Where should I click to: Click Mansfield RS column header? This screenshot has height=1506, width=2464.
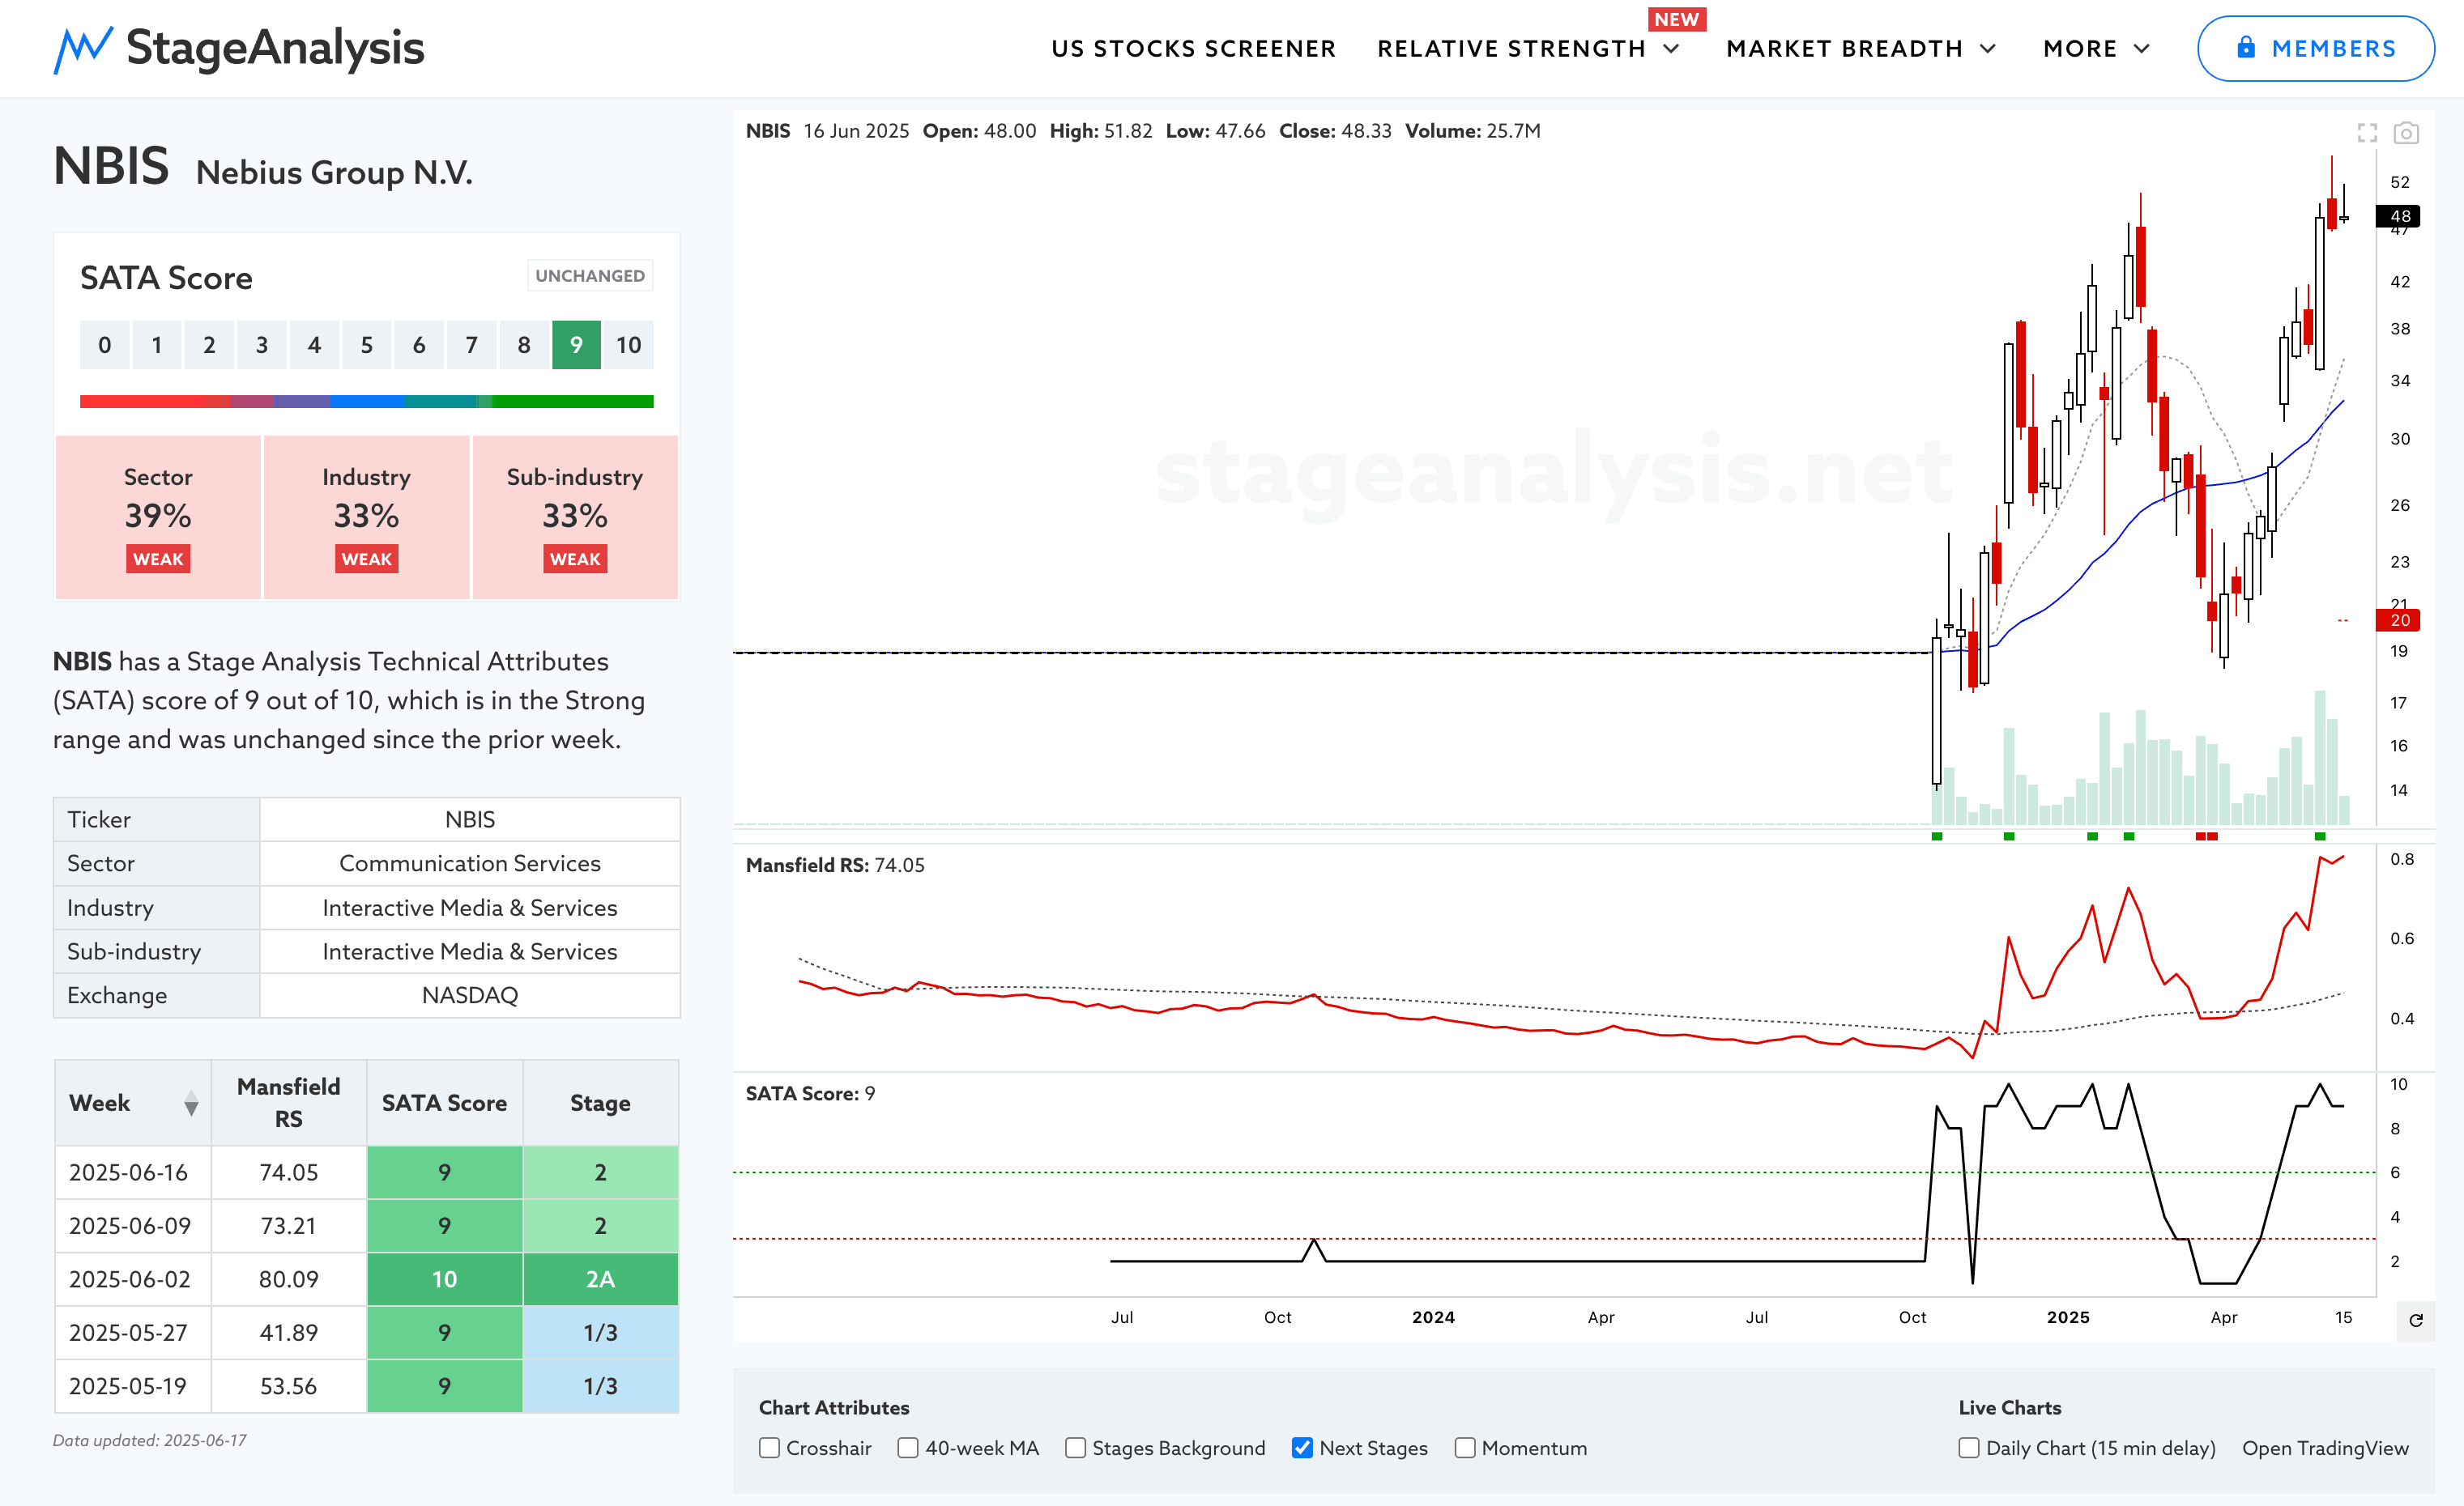(x=288, y=1102)
